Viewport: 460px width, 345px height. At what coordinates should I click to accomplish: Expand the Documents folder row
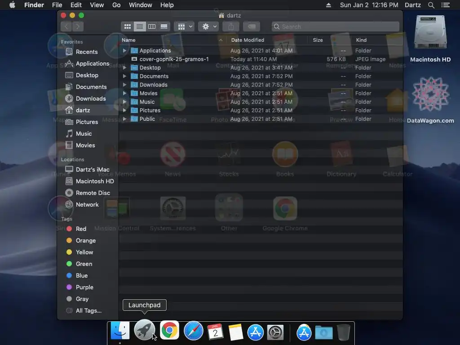coord(124,76)
